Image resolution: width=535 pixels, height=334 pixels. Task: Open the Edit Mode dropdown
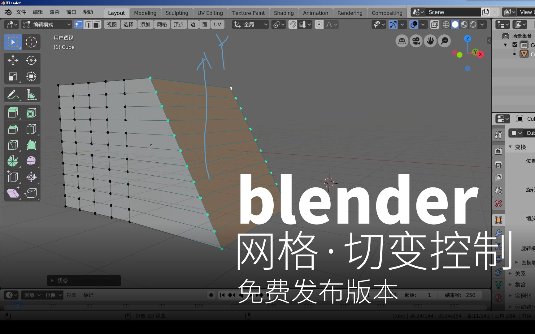[46, 24]
